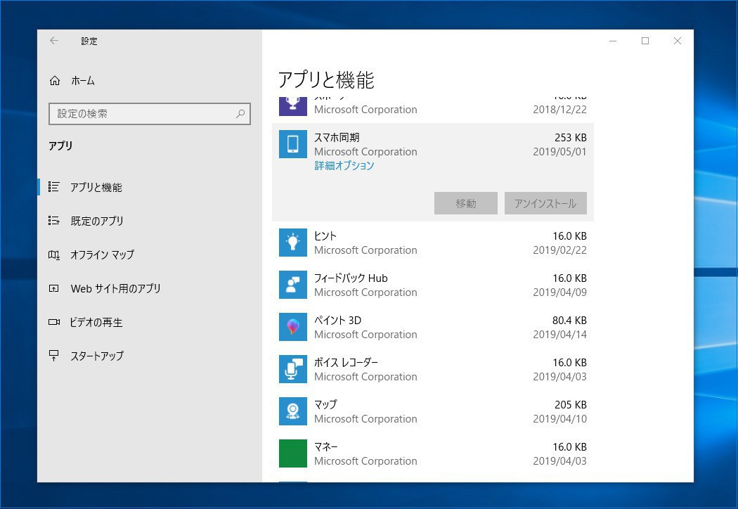
Task: Select the マップ app name
Action: click(325, 404)
